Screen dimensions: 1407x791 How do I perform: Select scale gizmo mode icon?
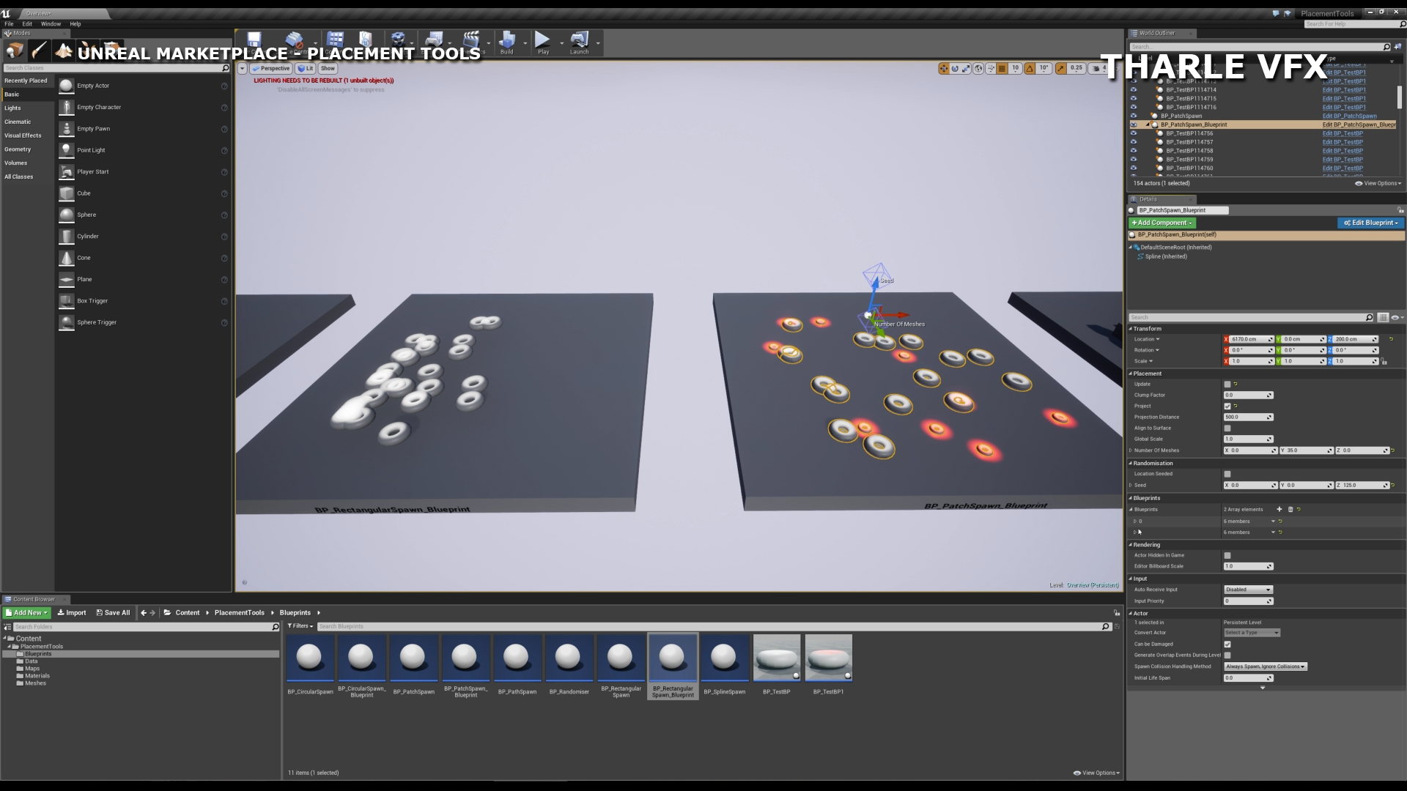966,68
